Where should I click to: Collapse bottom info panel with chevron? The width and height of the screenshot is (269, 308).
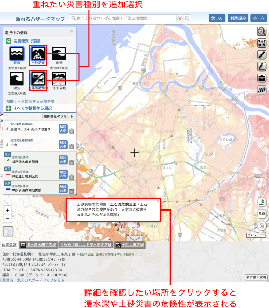coord(135,239)
